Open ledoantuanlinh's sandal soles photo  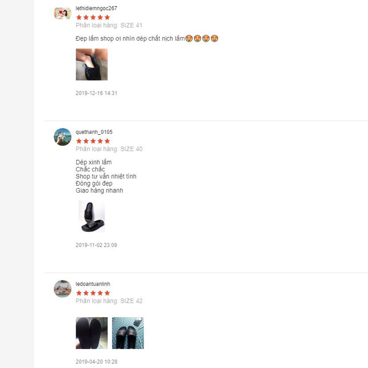[x=92, y=333]
